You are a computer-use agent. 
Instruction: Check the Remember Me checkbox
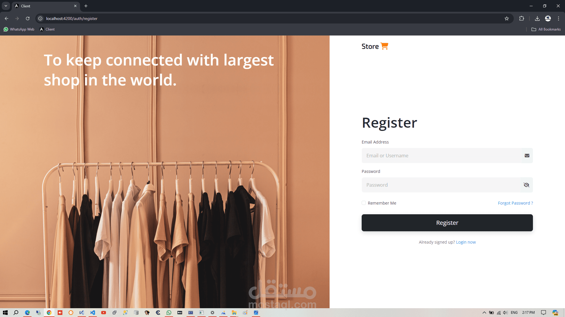[364, 203]
